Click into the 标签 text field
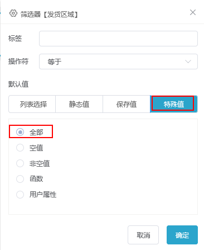Viewport: 204px width, 250px height. pyautogui.click(x=118, y=39)
